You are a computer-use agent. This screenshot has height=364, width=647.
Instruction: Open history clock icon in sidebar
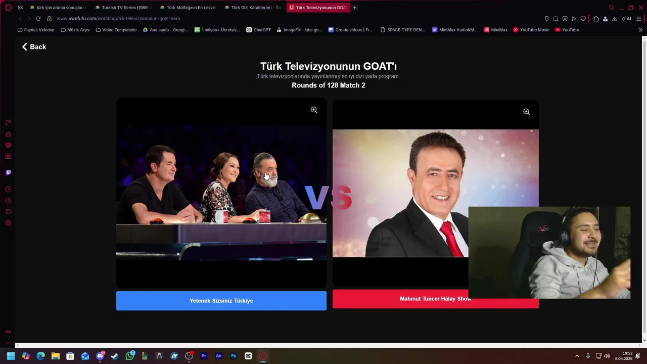tap(8, 200)
